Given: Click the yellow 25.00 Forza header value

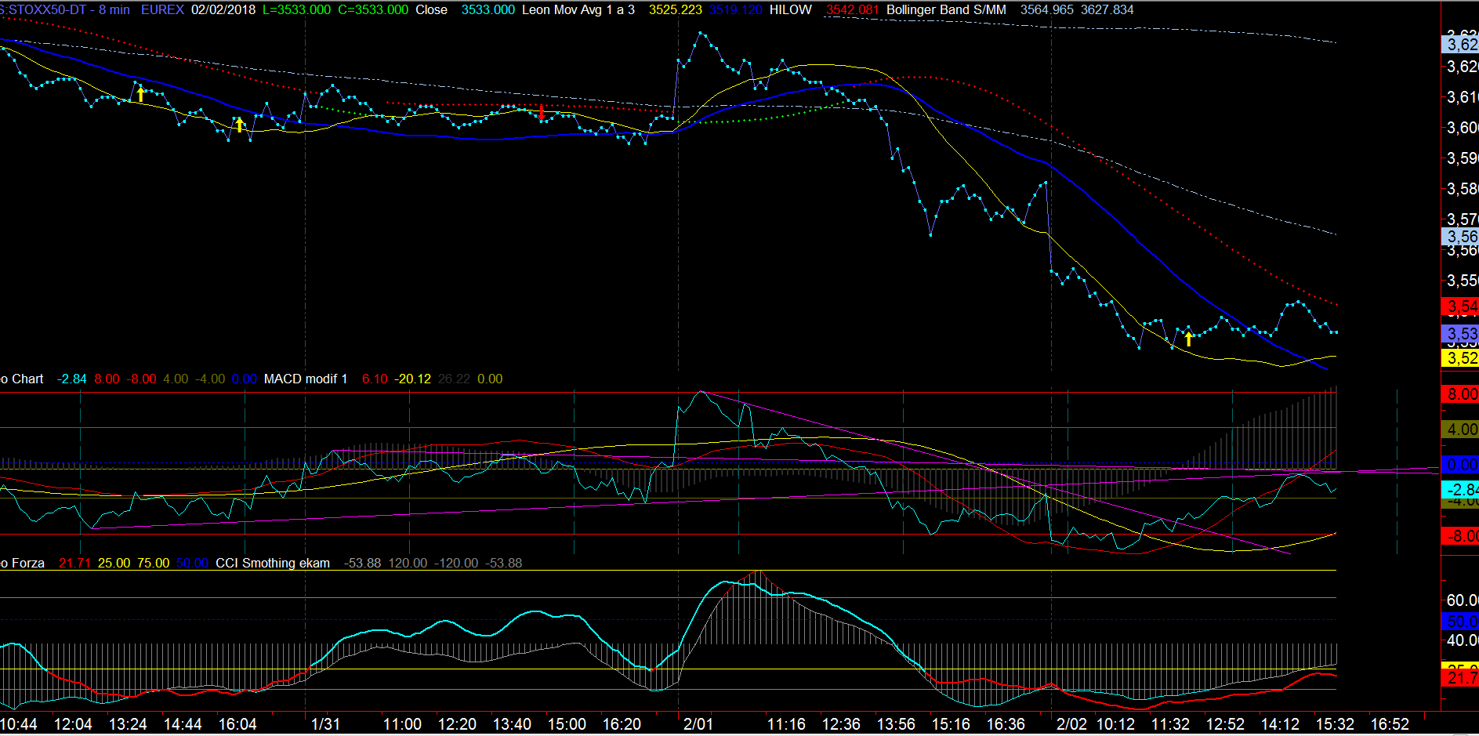Looking at the screenshot, I should (114, 563).
